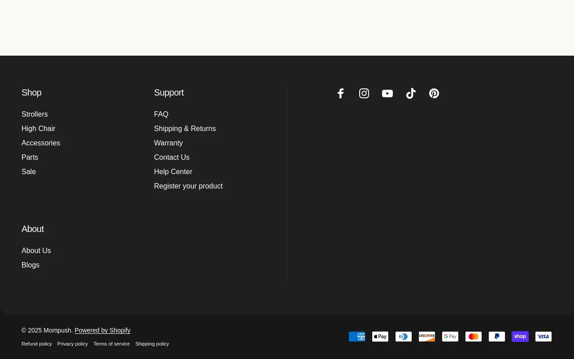Click the Shop Pay payment icon
This screenshot has width=574, height=359.
click(x=520, y=337)
